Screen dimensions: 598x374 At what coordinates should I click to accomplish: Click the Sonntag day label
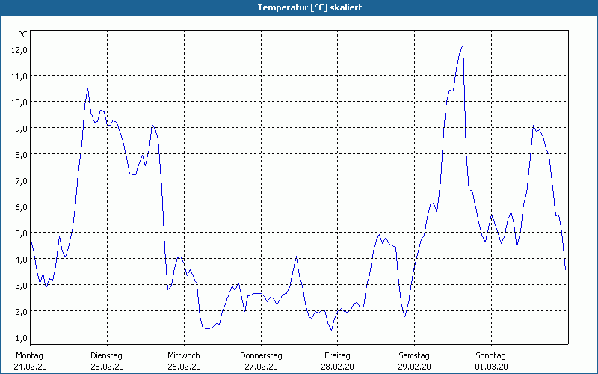click(491, 355)
